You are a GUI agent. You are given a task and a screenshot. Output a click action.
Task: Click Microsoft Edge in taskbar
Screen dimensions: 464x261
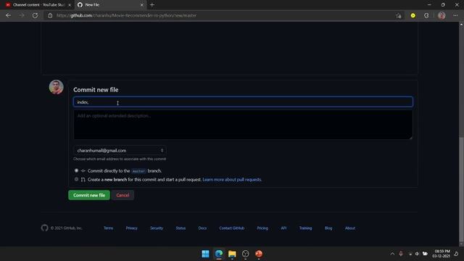pyautogui.click(x=219, y=254)
